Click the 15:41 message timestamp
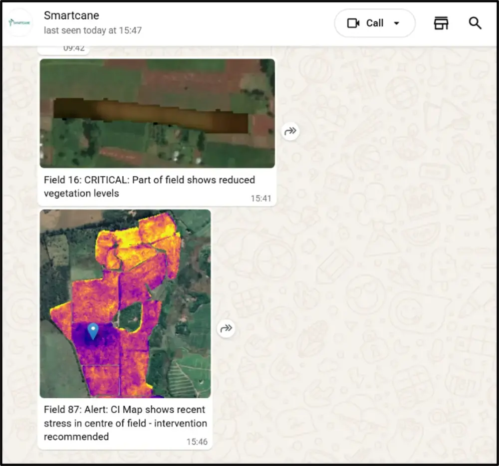The height and width of the screenshot is (466, 499). (261, 199)
